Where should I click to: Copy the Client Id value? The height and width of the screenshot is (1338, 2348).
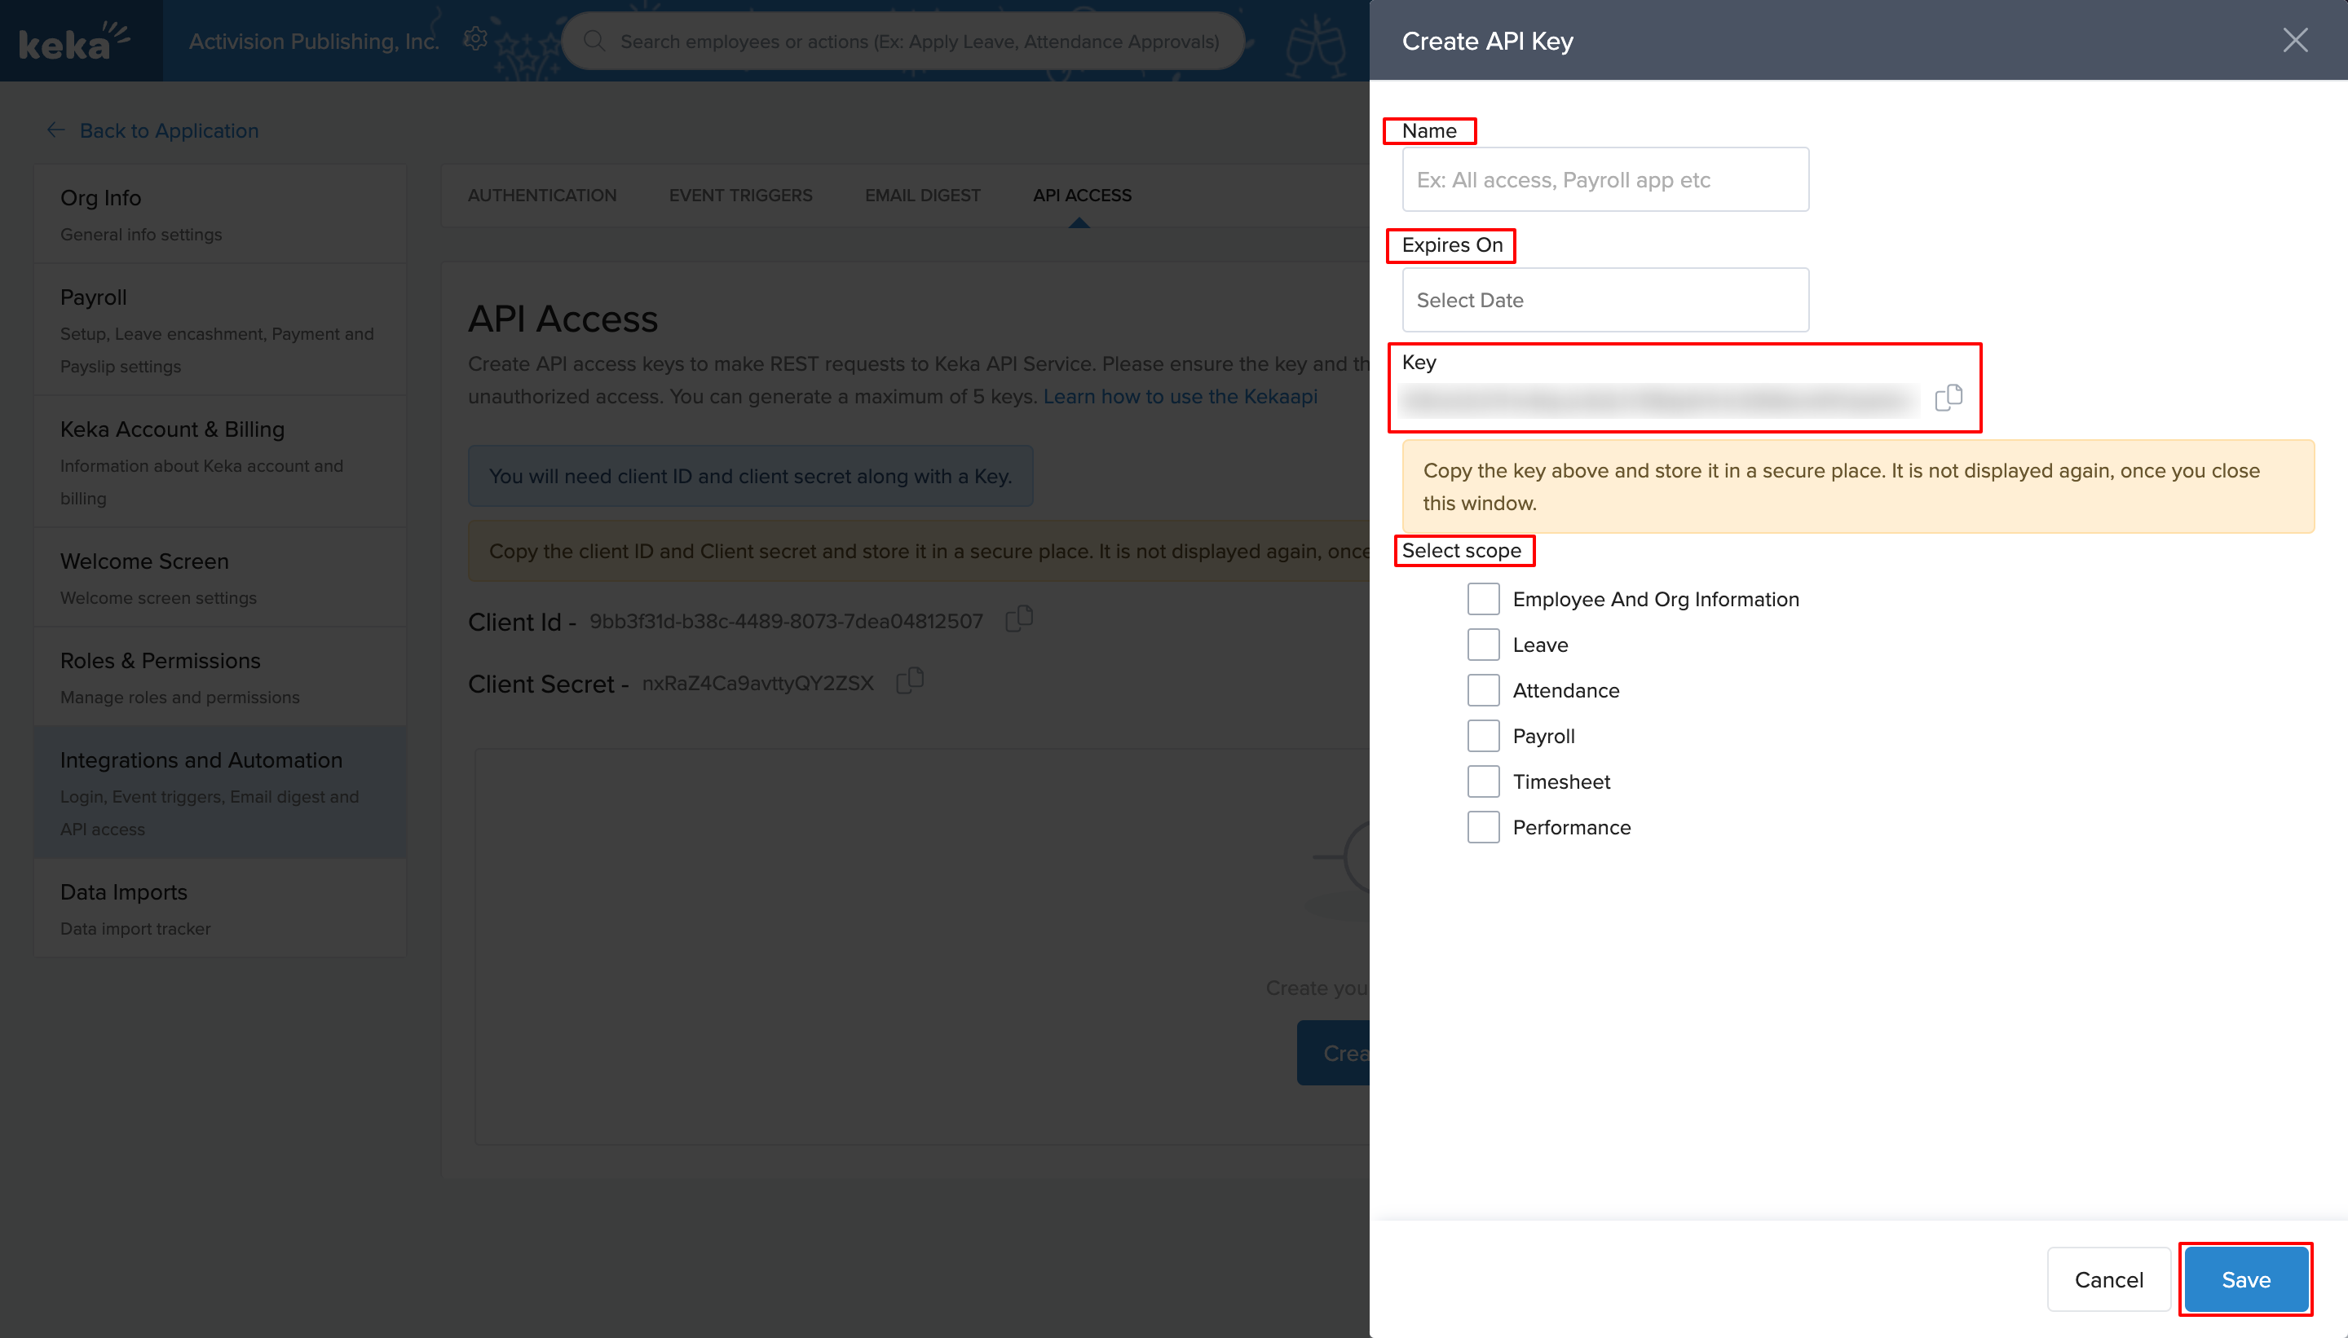(1018, 618)
